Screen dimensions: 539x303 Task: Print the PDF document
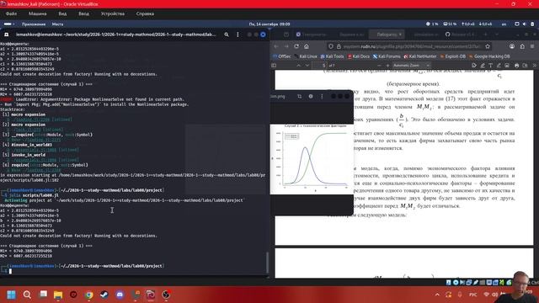pos(516,66)
